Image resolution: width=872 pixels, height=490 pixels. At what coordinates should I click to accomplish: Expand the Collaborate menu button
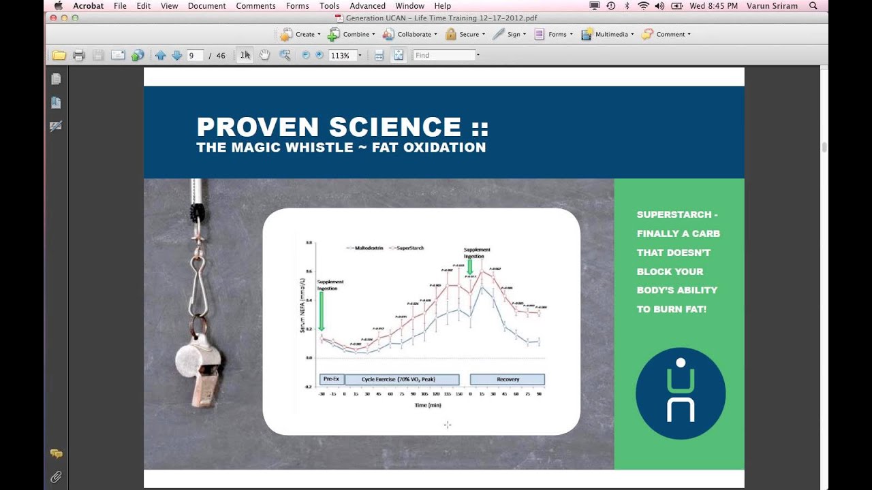pos(409,34)
